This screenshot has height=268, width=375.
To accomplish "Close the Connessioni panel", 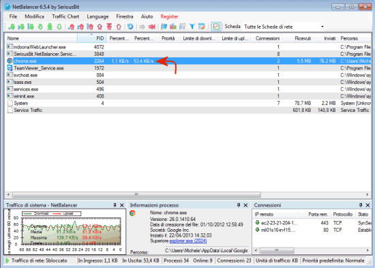I will point(367,205).
